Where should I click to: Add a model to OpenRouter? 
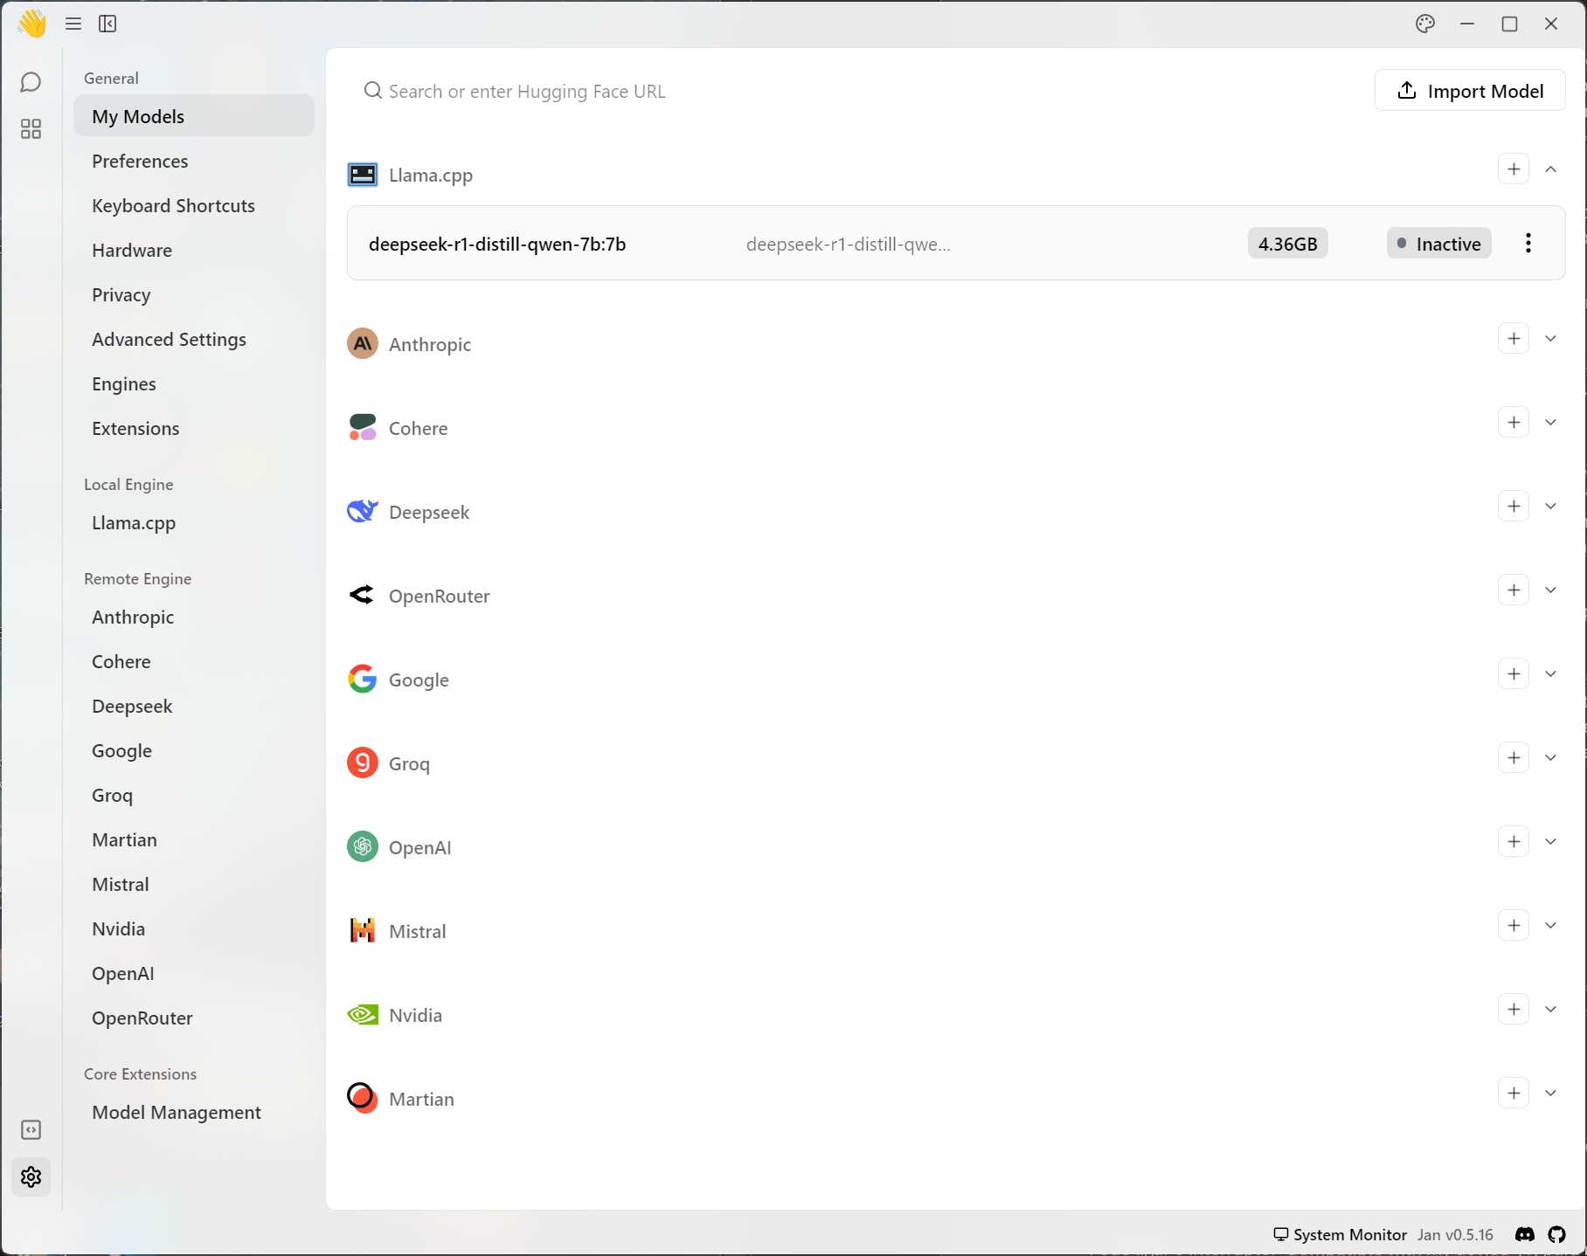pos(1514,590)
